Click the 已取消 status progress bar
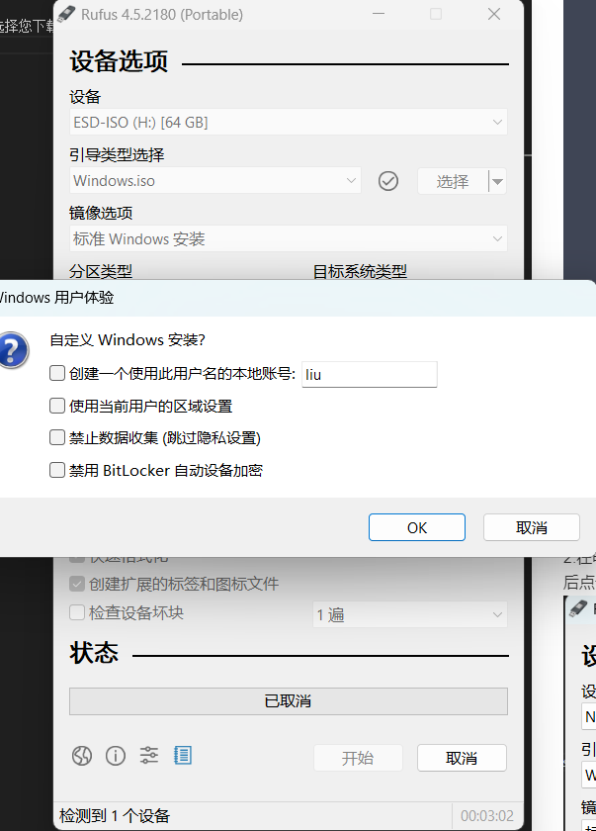The height and width of the screenshot is (831, 596). click(289, 701)
